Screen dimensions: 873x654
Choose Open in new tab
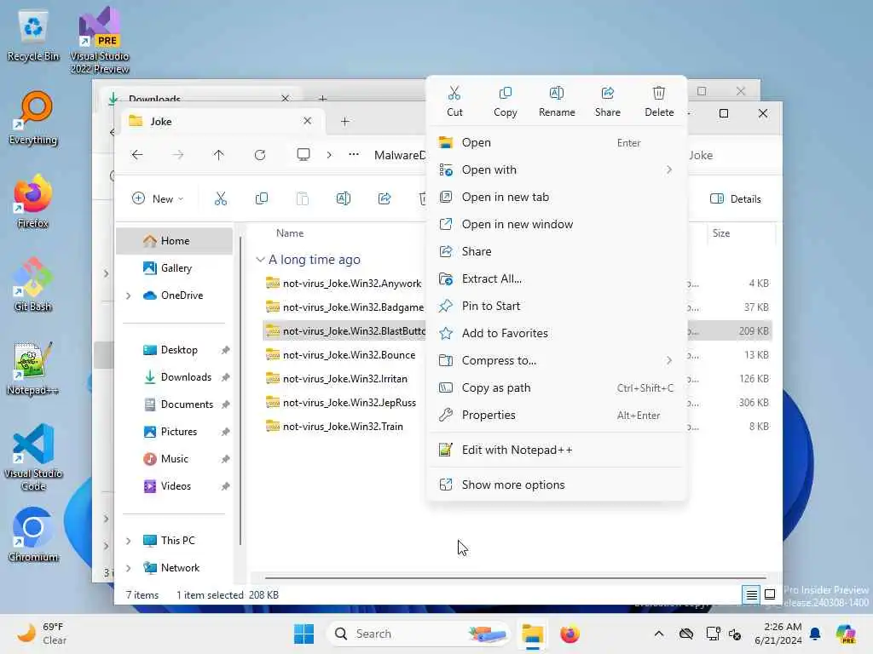click(x=557, y=197)
